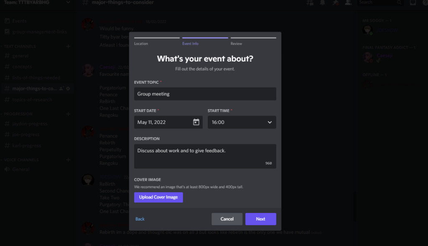Toggle the member list icon
The image size is (428, 246).
click(x=348, y=3)
